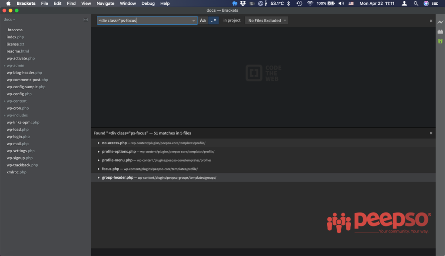Open Live Preview lightning icon
445x256 pixels.
coord(440,22)
